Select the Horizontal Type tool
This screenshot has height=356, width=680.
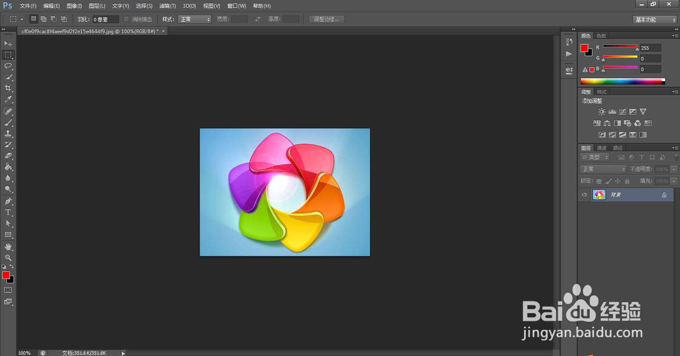point(8,212)
